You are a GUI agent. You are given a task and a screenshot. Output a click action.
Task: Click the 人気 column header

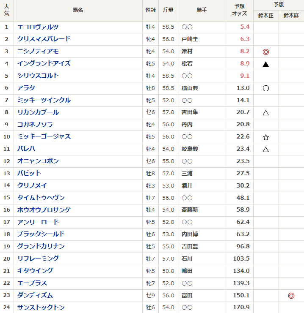[7, 11]
